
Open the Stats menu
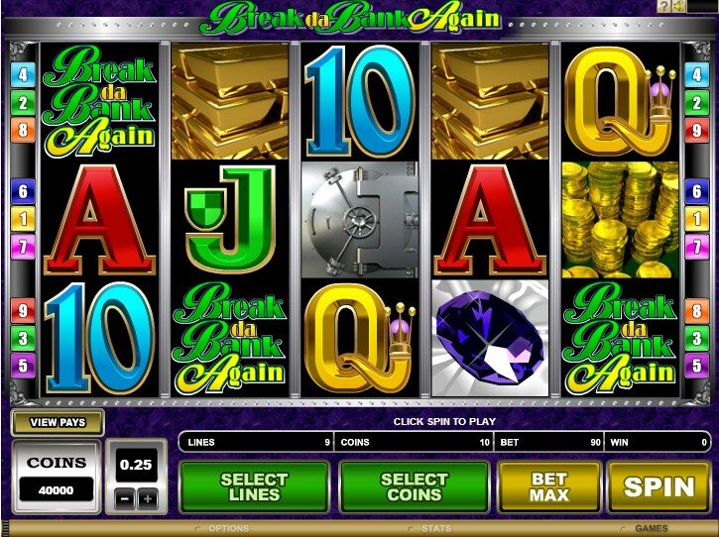[436, 528]
